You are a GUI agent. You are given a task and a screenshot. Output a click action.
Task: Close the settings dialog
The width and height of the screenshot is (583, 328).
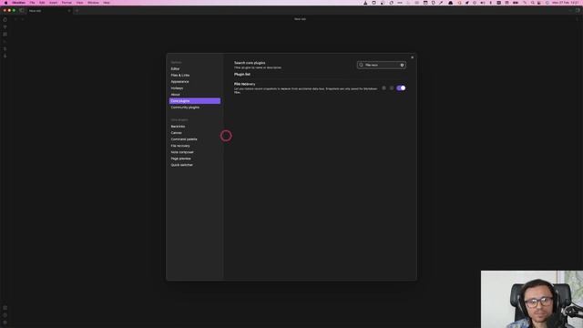pyautogui.click(x=412, y=57)
